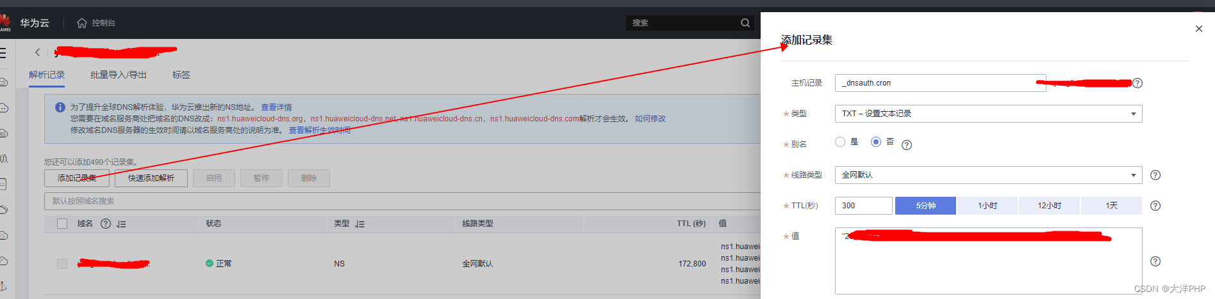This screenshot has width=1215, height=299.
Task: Click the 华为云 brand text
Action: click(x=35, y=23)
